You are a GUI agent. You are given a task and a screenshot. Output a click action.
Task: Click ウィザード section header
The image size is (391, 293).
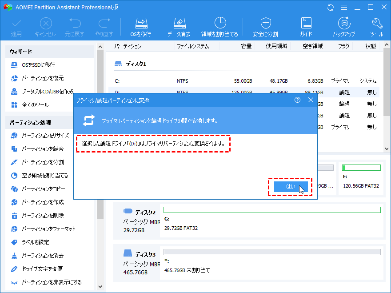(50, 52)
